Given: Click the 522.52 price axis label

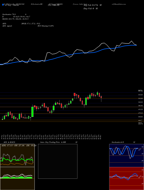Looking at the screenshot, I should point(140,102).
